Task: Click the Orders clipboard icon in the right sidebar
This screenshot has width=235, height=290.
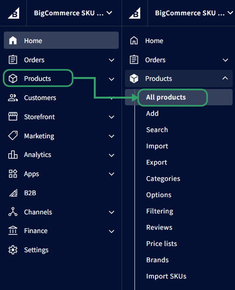Action: pyautogui.click(x=134, y=59)
